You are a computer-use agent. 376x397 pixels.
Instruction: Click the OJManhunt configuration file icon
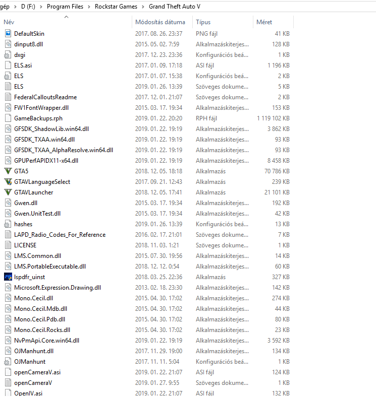tap(8, 362)
